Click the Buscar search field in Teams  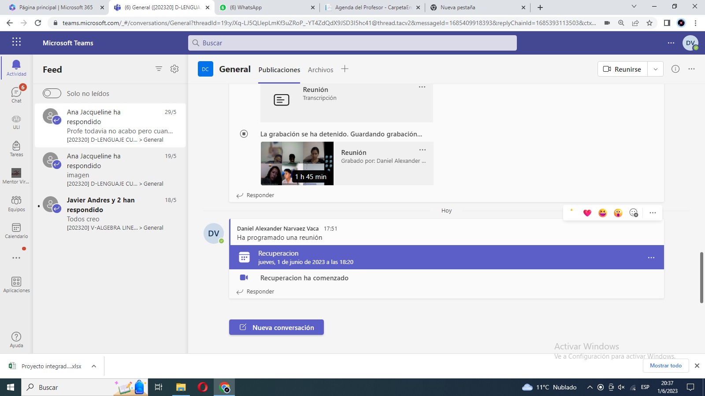[x=352, y=43]
